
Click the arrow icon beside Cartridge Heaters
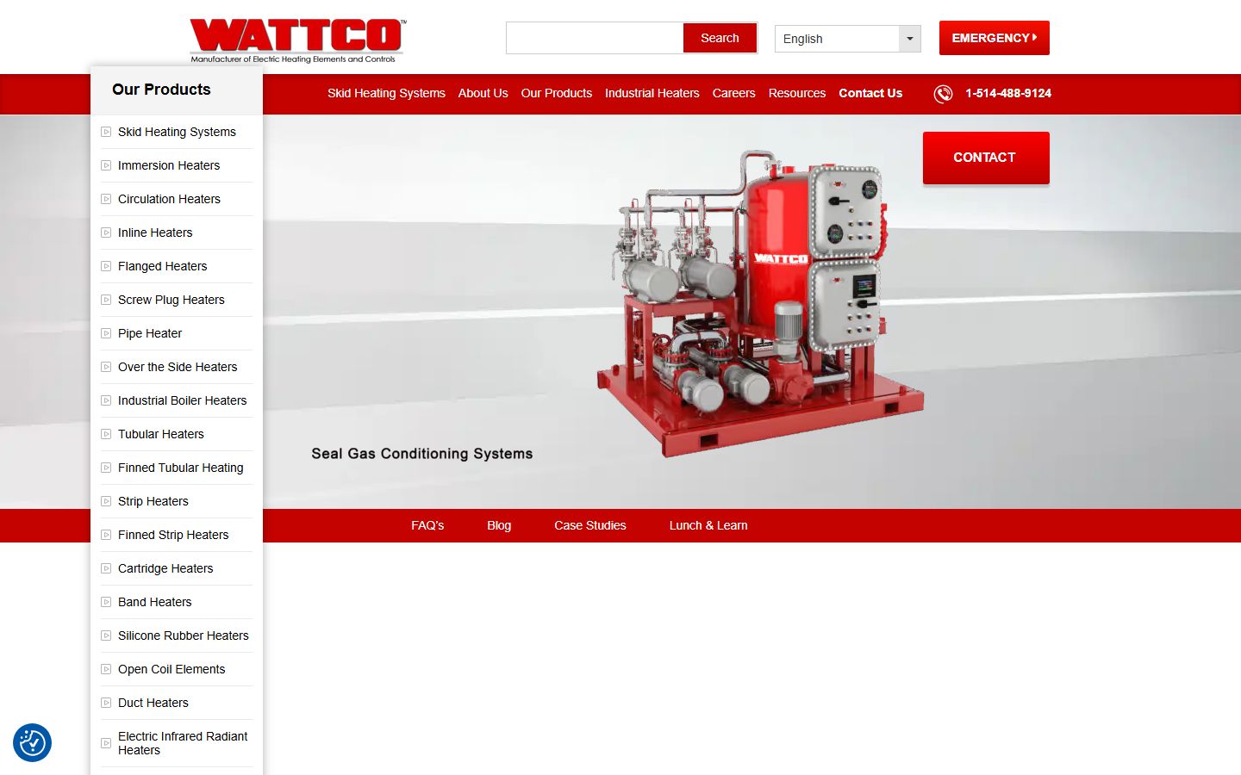coord(106,568)
